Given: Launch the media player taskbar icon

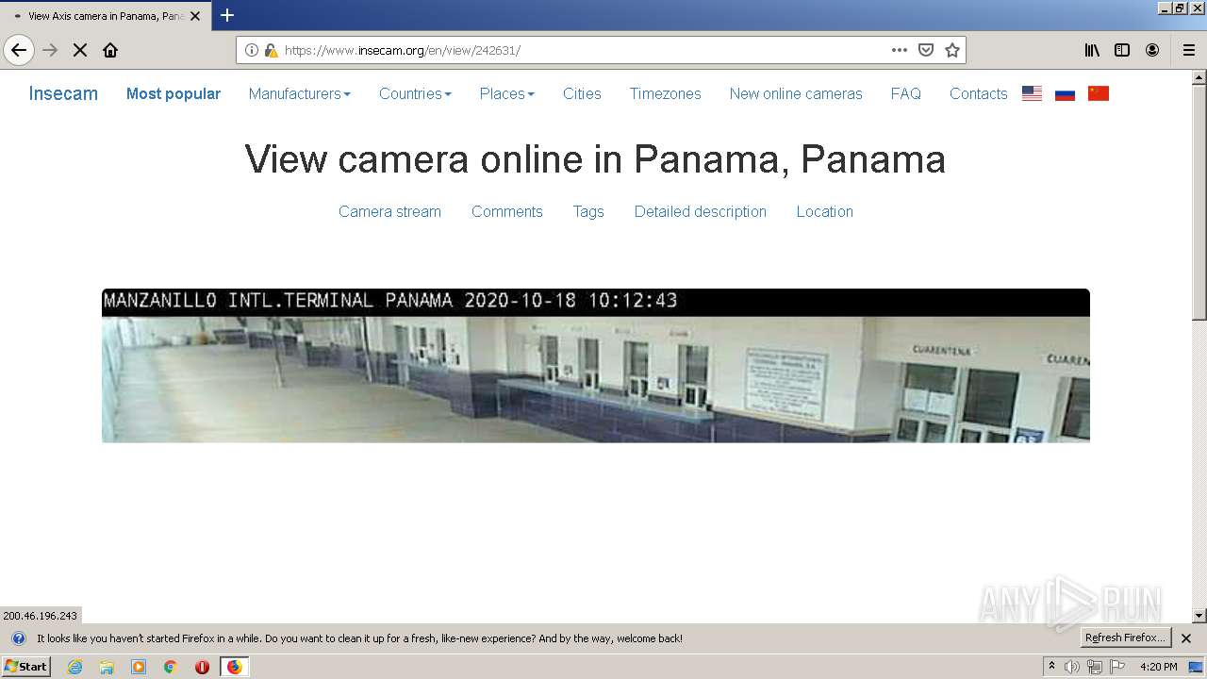Looking at the screenshot, I should pyautogui.click(x=139, y=667).
